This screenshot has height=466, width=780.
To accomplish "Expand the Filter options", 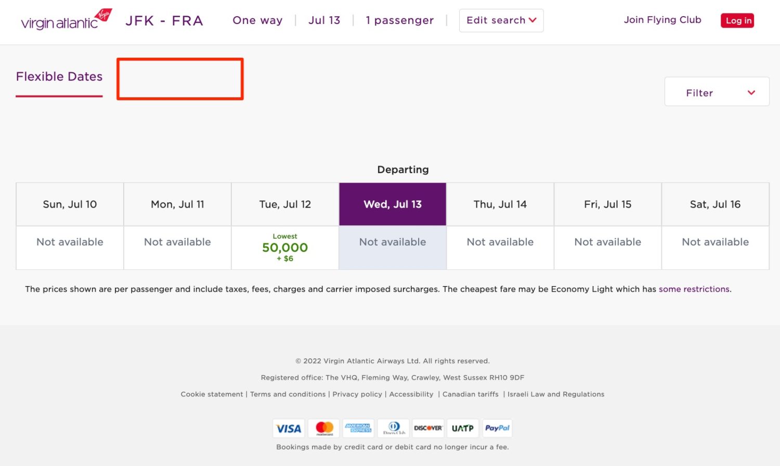I will coord(717,92).
